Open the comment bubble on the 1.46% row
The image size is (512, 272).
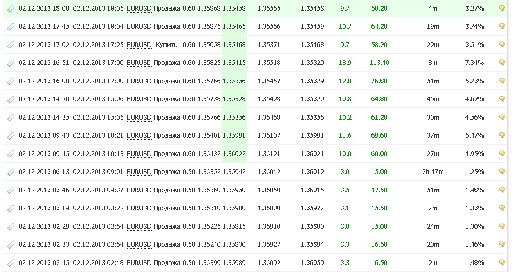pos(502,244)
